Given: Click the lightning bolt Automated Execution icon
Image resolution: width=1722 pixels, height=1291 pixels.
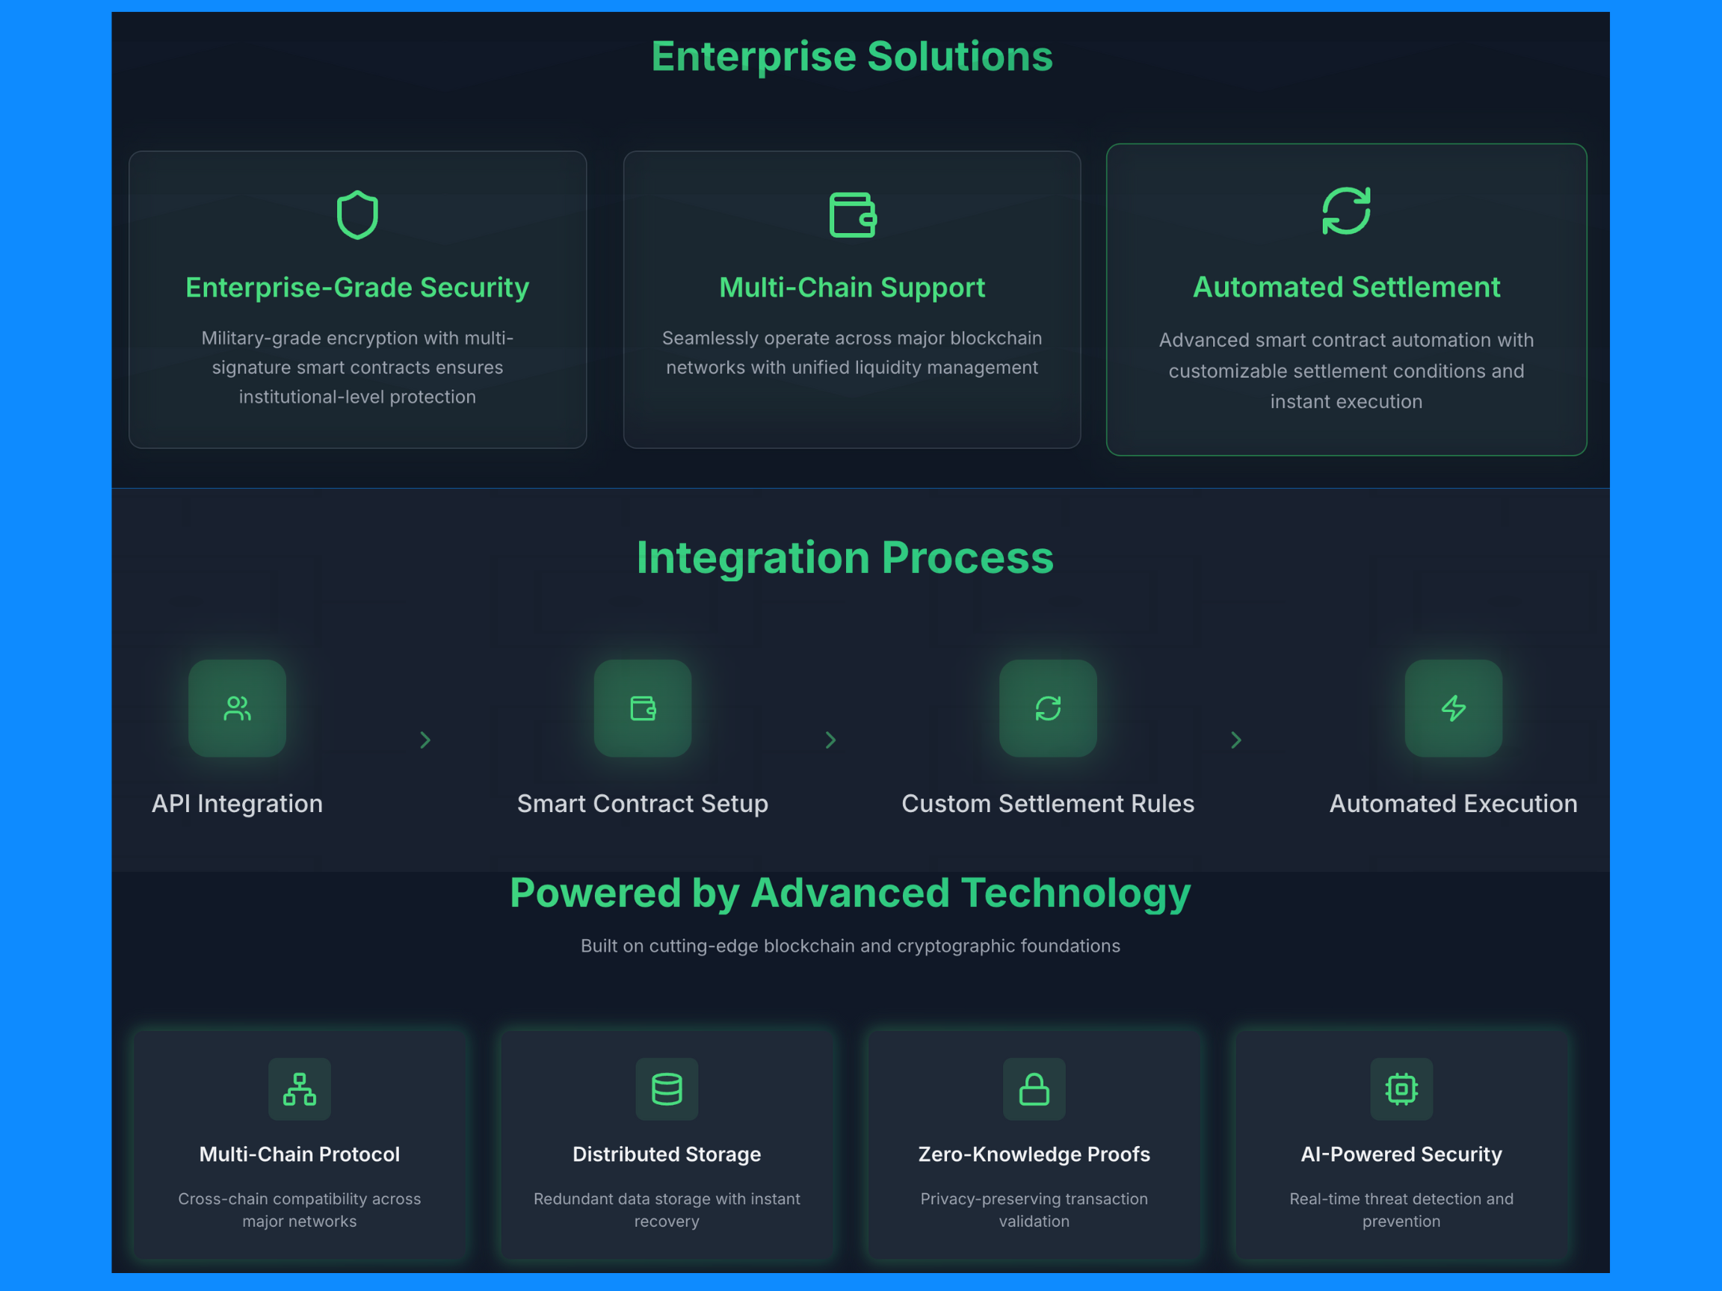Looking at the screenshot, I should pyautogui.click(x=1453, y=708).
